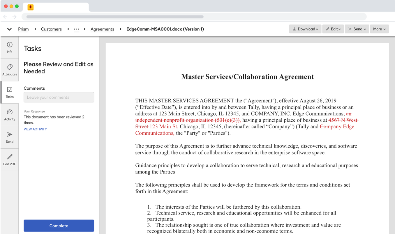The height and width of the screenshot is (234, 395).
Task: Click the Send sidebar icon
Action: (x=9, y=137)
